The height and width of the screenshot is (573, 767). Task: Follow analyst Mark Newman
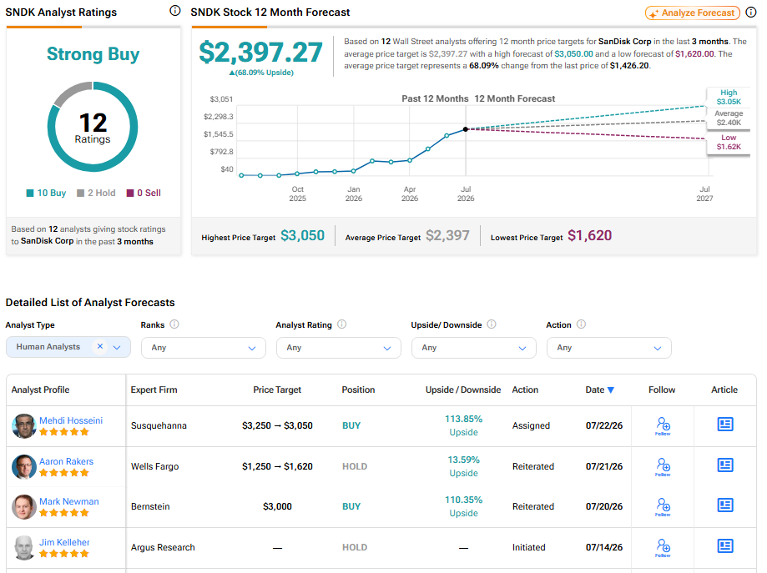[663, 507]
